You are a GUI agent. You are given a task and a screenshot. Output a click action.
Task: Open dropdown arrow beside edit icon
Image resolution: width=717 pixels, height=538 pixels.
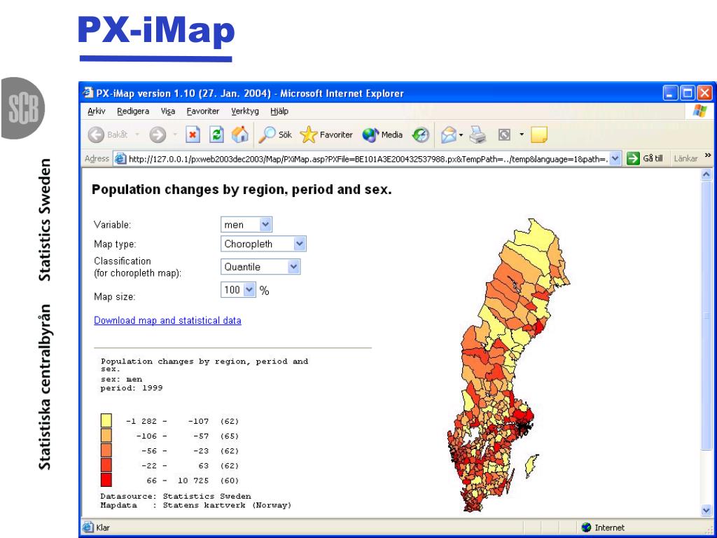tap(521, 134)
